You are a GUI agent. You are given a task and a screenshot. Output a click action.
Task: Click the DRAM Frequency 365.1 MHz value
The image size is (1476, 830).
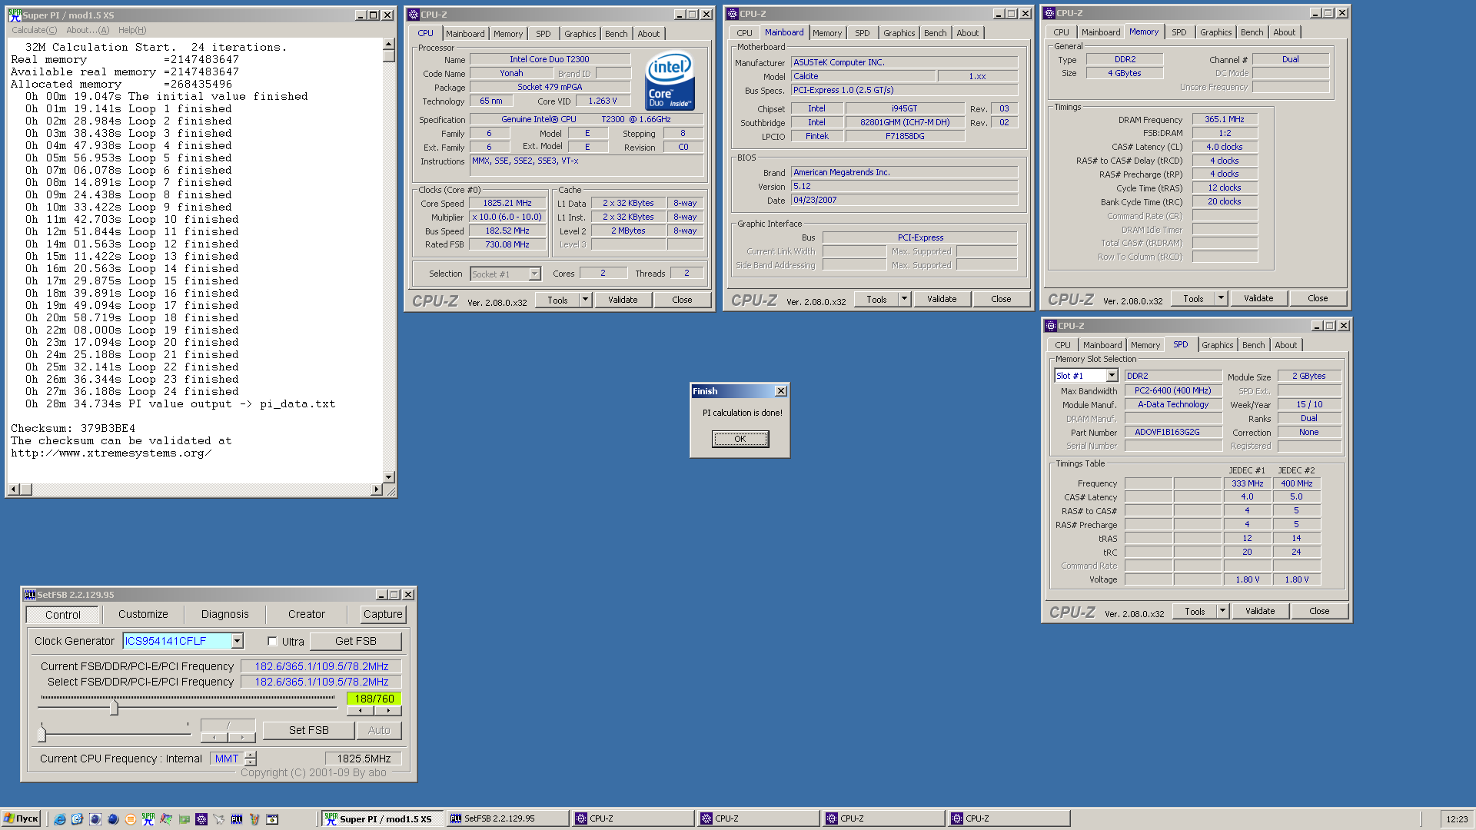(1224, 120)
